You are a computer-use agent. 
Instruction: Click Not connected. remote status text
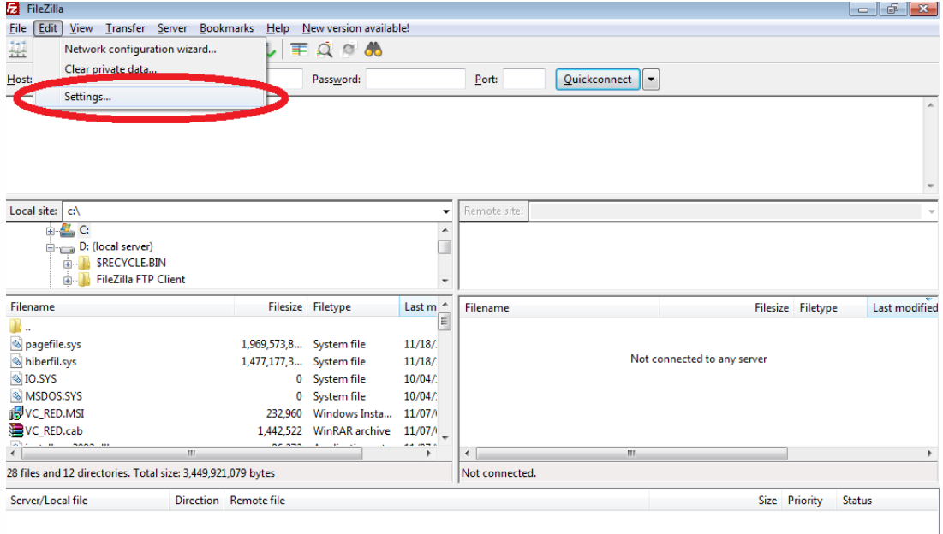498,473
